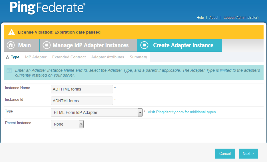Click the Create Adapter Instance circle icon
The image size is (267, 162).
pyautogui.click(x=144, y=45)
